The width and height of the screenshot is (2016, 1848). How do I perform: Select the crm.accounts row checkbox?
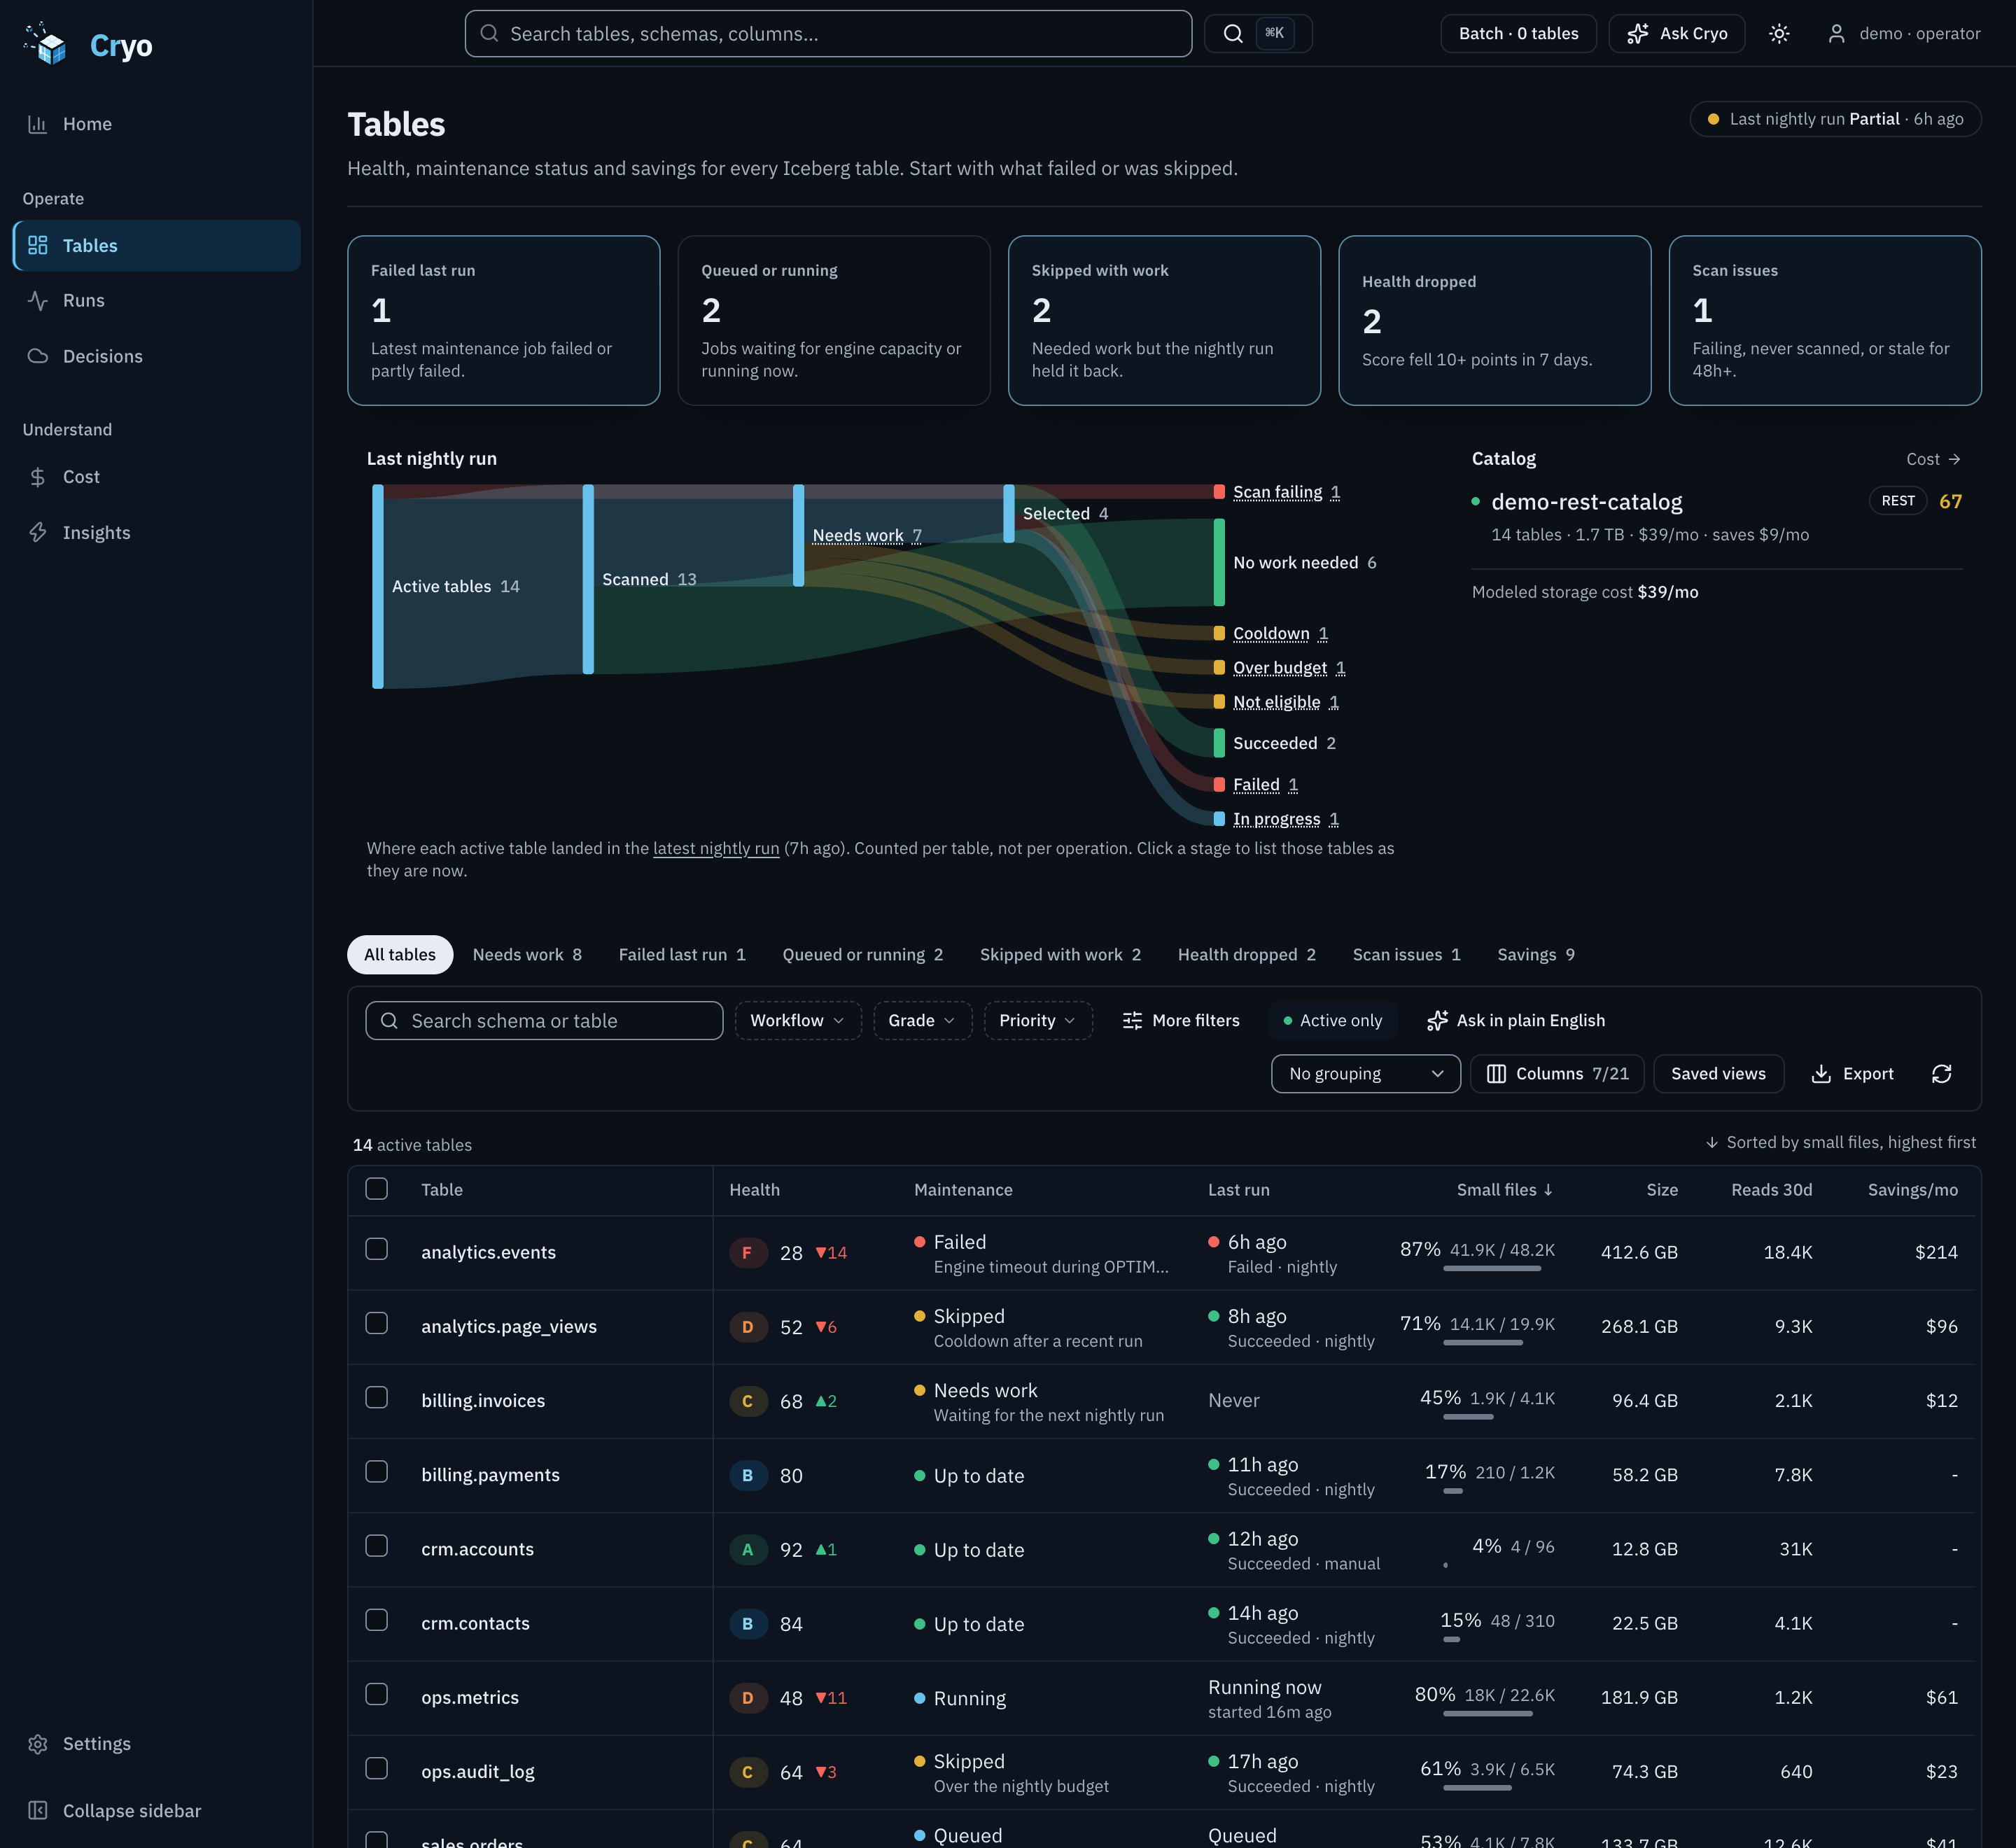pos(377,1546)
